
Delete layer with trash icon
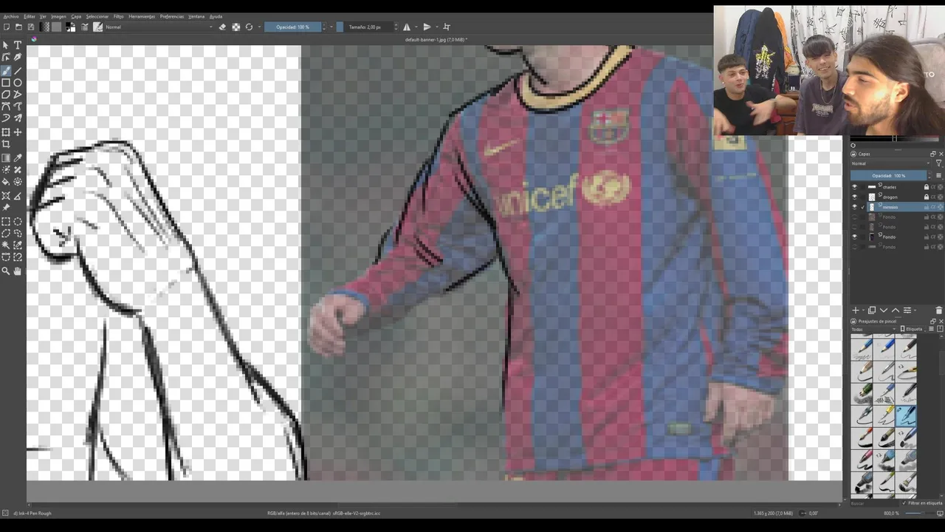click(939, 310)
